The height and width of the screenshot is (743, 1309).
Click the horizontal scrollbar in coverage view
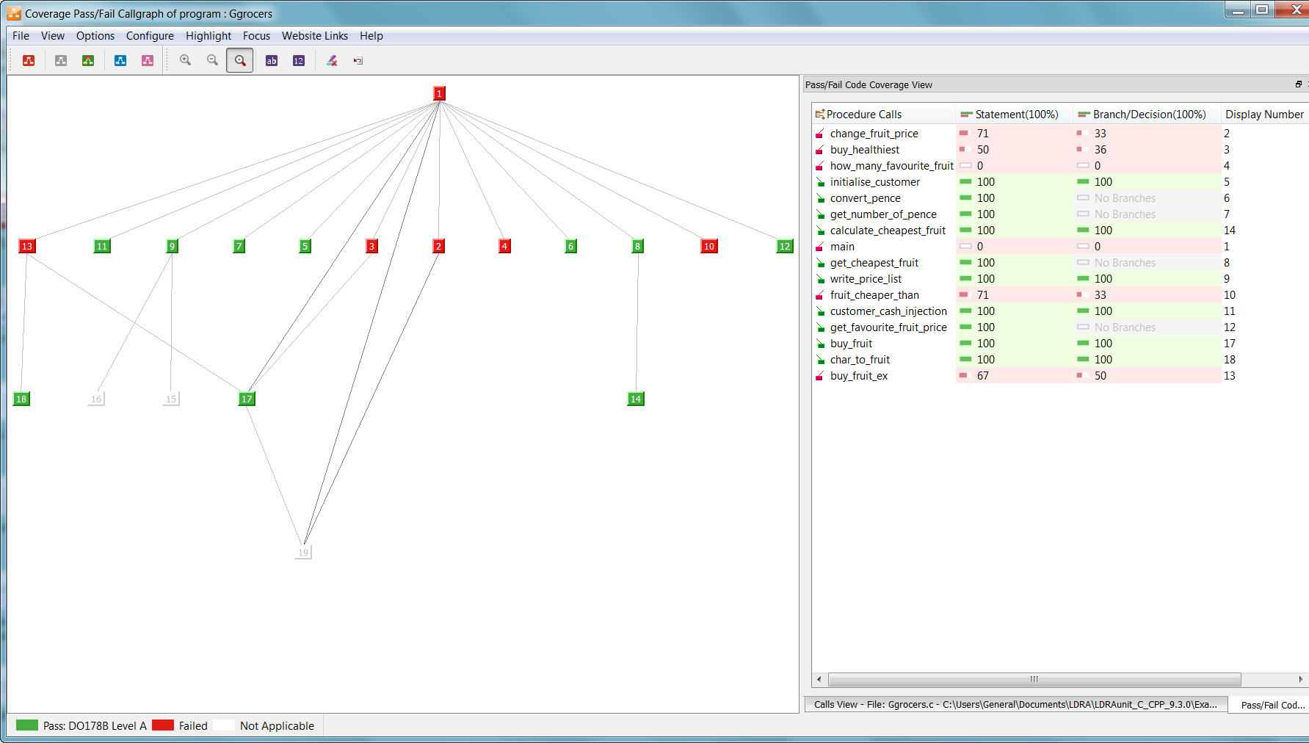tap(1034, 679)
